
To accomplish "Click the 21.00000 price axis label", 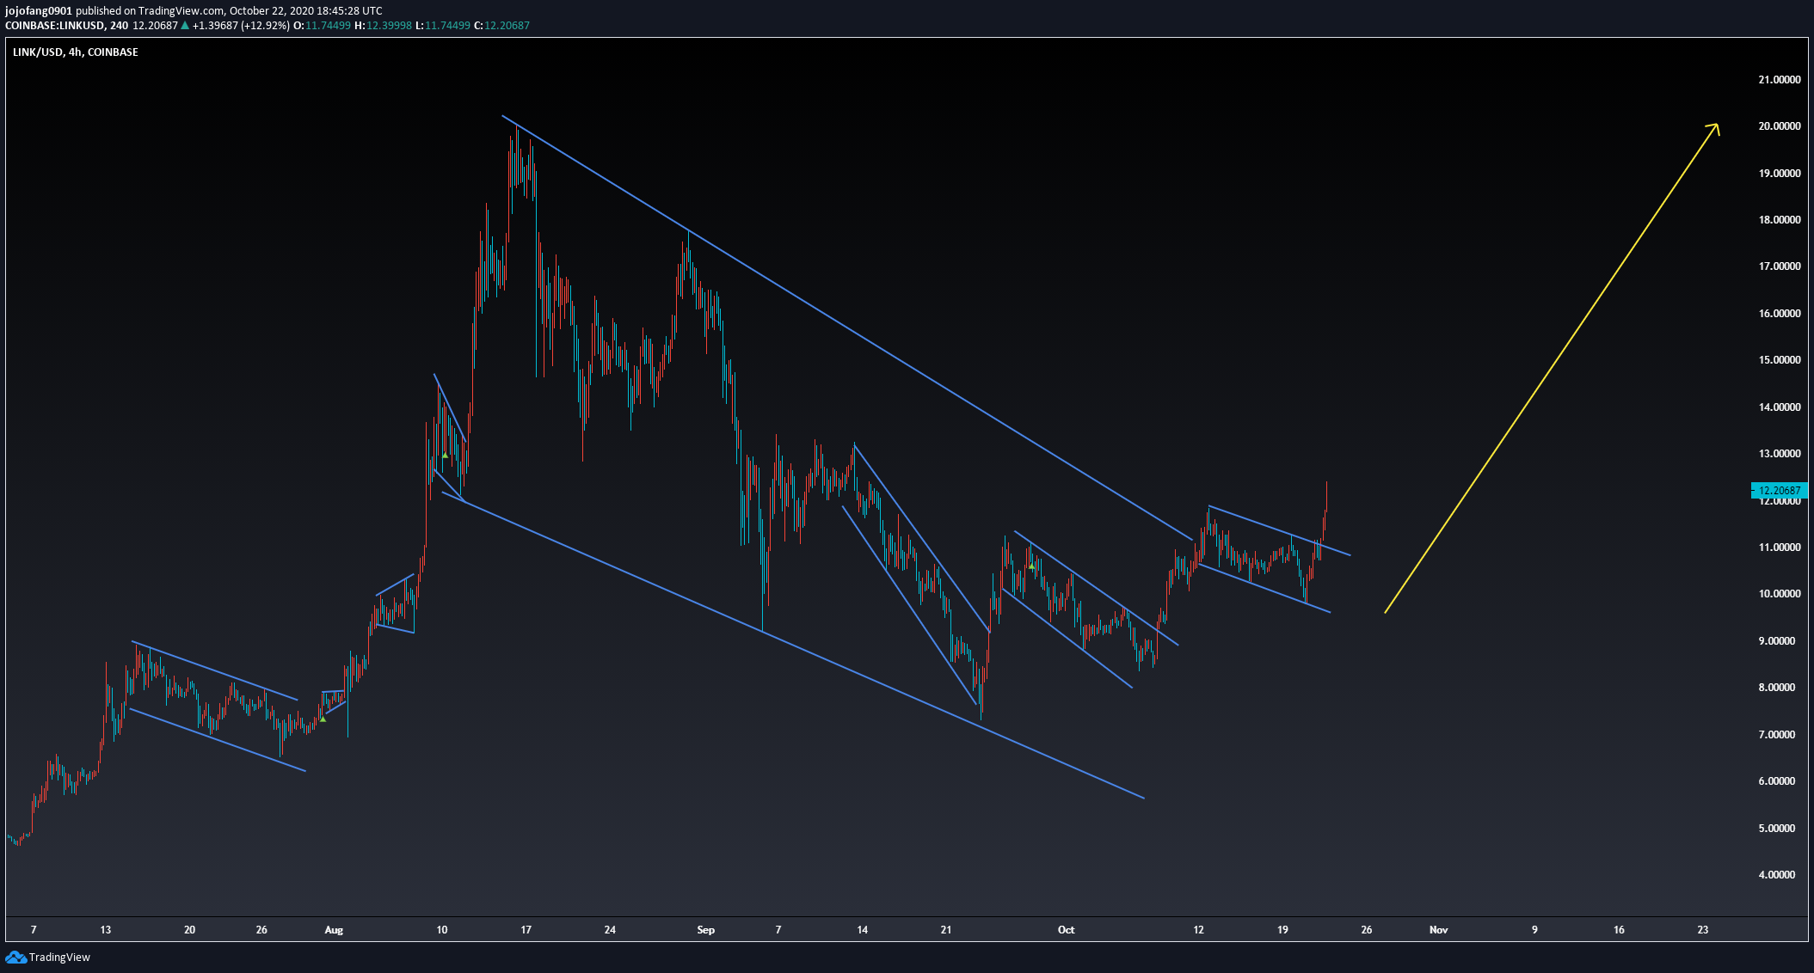I will (1779, 80).
